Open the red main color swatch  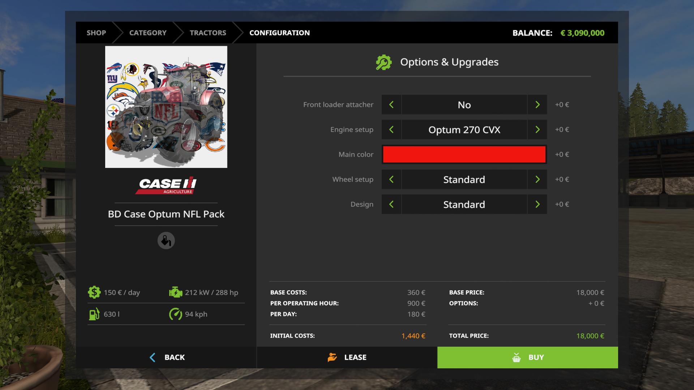[464, 155]
